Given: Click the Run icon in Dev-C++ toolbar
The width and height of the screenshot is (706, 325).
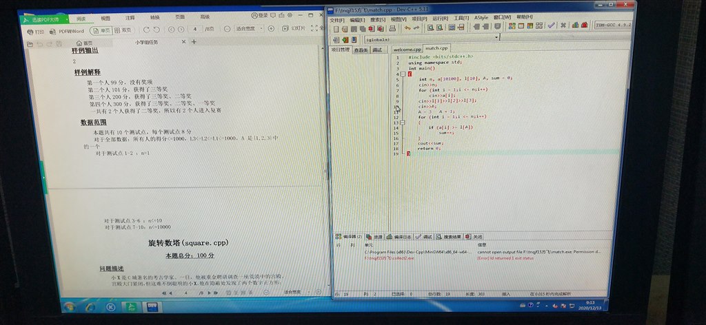Looking at the screenshot, I should click(521, 26).
